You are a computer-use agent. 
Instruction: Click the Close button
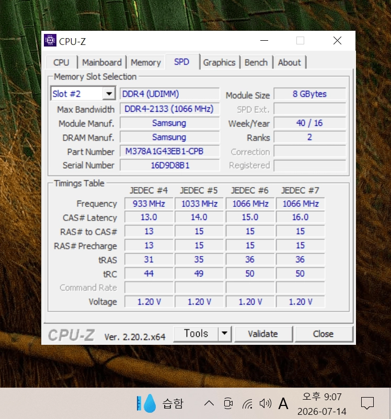pos(323,334)
